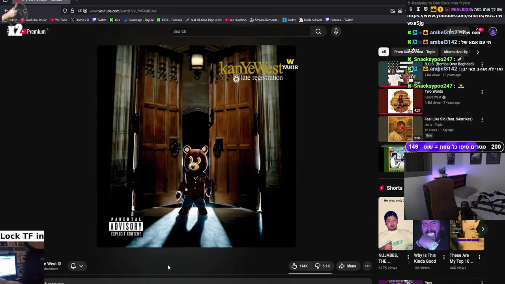Screen dimensions: 505x284
Task: Open the Twitch bookmark
Action: (x=99, y=20)
